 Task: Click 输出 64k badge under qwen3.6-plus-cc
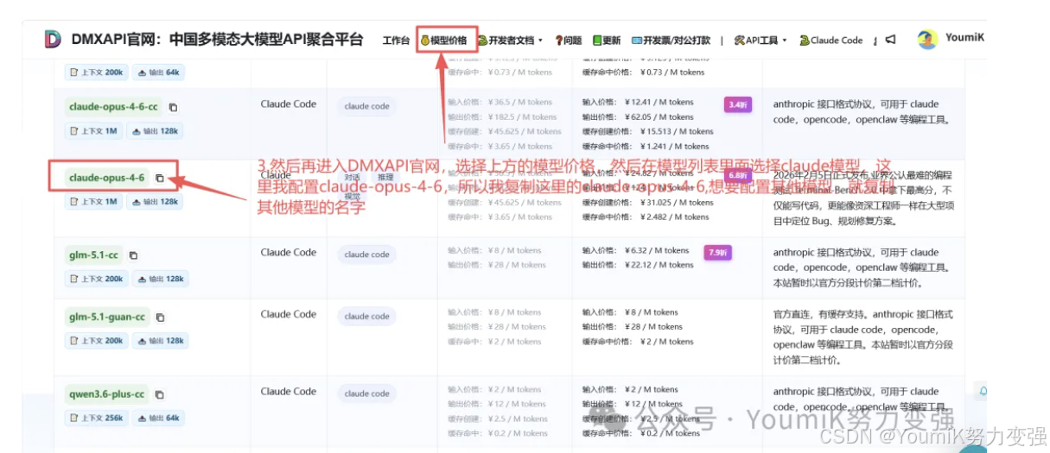(159, 418)
